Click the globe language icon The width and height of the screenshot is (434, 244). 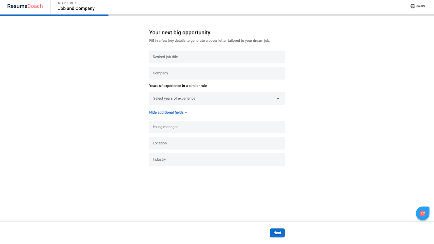[413, 6]
